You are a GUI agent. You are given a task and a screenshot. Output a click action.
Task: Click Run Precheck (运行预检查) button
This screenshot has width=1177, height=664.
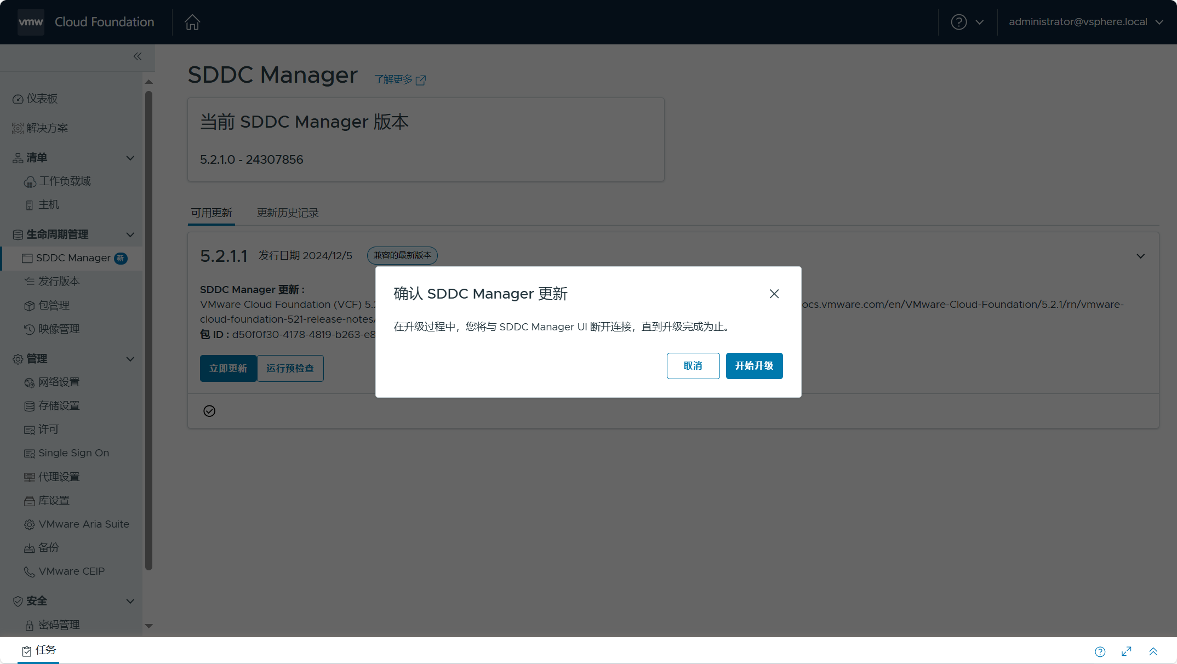click(290, 369)
